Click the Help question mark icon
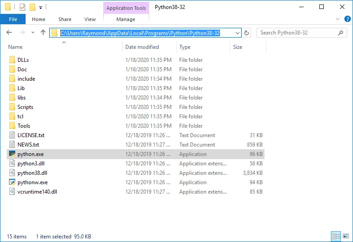This screenshot has height=242, width=353. pos(347,19)
